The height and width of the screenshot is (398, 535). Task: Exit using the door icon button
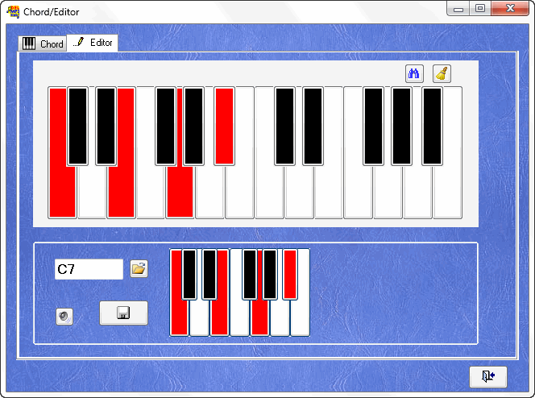[x=488, y=376]
